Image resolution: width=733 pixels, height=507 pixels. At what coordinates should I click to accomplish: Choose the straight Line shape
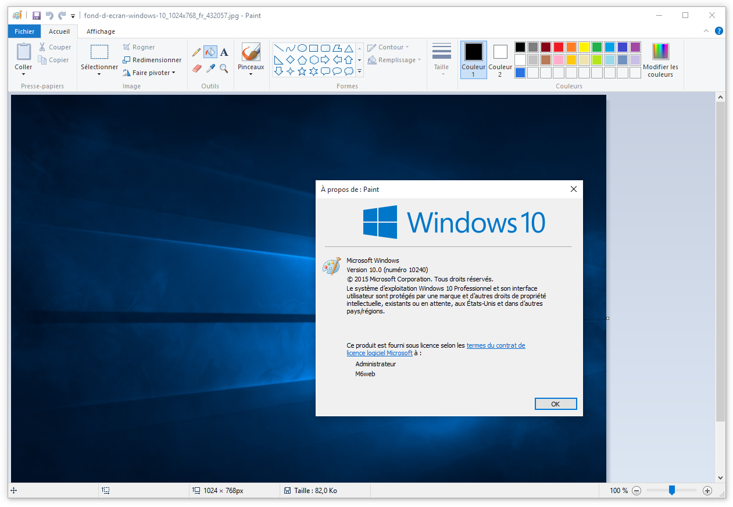(279, 48)
